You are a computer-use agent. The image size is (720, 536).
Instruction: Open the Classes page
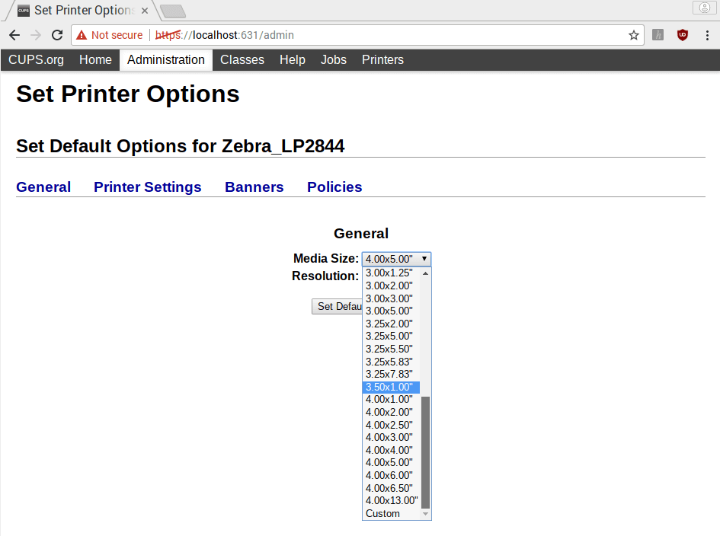tap(242, 59)
